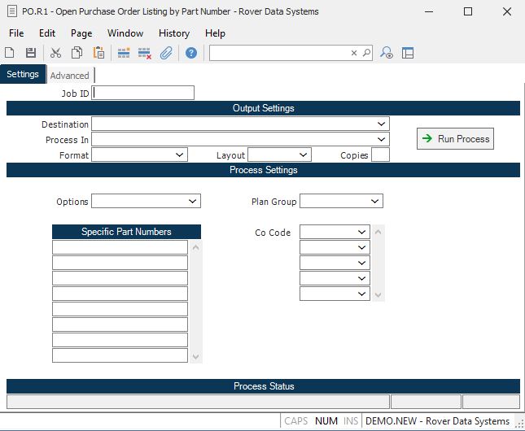Open the Options dropdown
This screenshot has height=431, width=525.
(193, 201)
